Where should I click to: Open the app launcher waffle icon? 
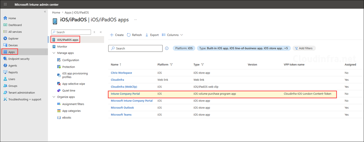coord(5,4)
